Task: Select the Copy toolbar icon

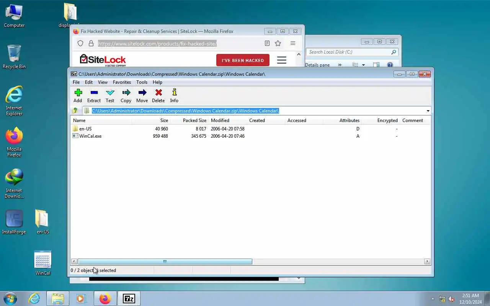Action: coord(126,93)
